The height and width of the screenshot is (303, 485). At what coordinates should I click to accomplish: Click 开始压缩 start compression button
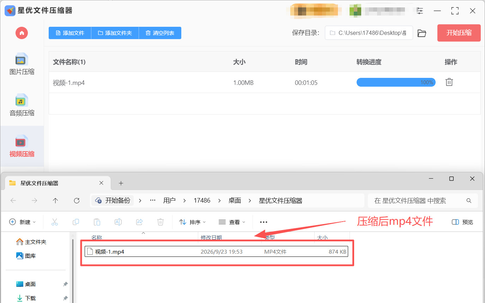tap(459, 33)
